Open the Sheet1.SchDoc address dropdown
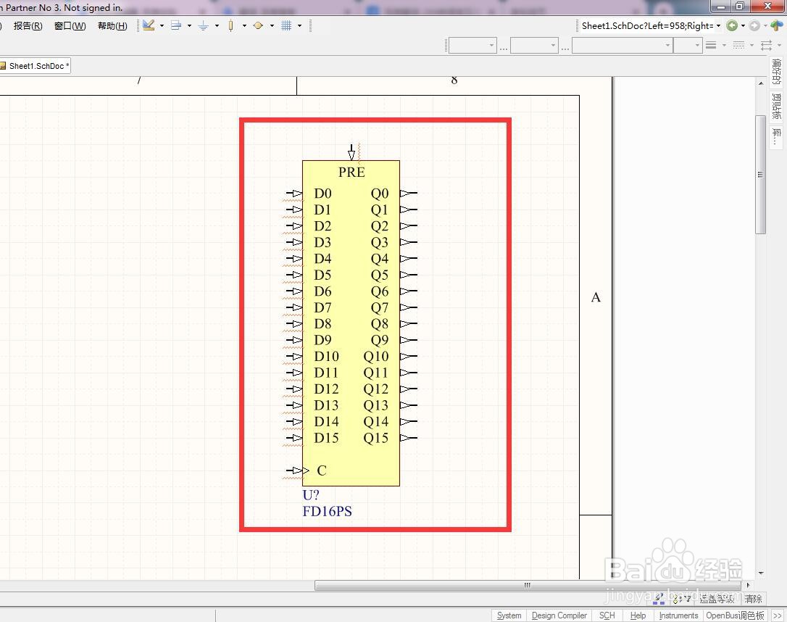The width and height of the screenshot is (787, 622). 718,25
